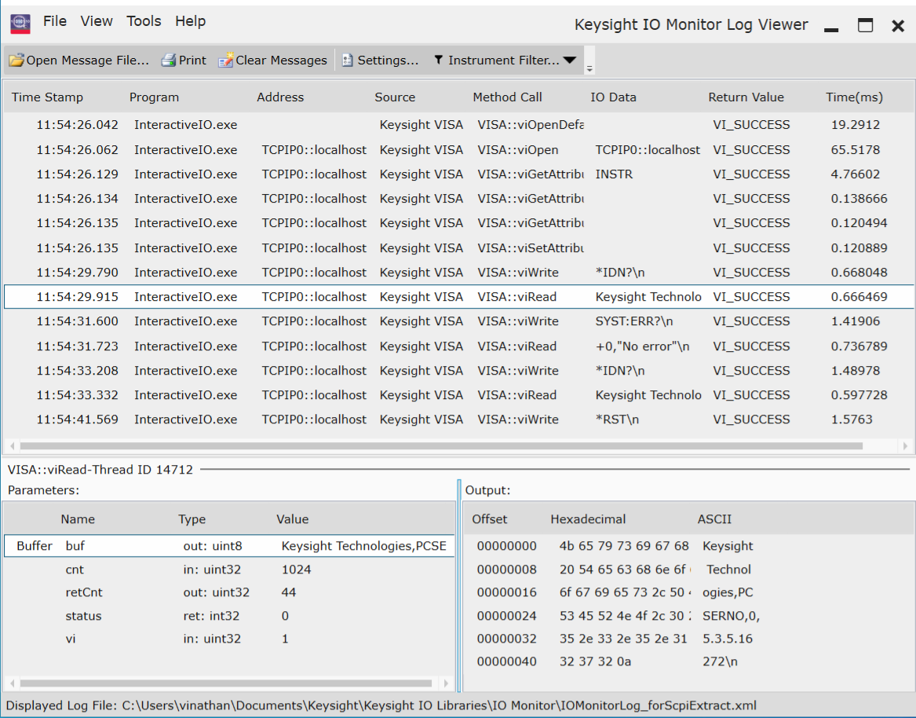Image resolution: width=916 pixels, height=718 pixels.
Task: Open the Tools menu
Action: (x=144, y=21)
